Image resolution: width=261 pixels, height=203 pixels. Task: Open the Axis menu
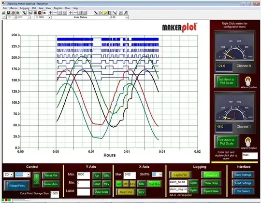[41, 8]
